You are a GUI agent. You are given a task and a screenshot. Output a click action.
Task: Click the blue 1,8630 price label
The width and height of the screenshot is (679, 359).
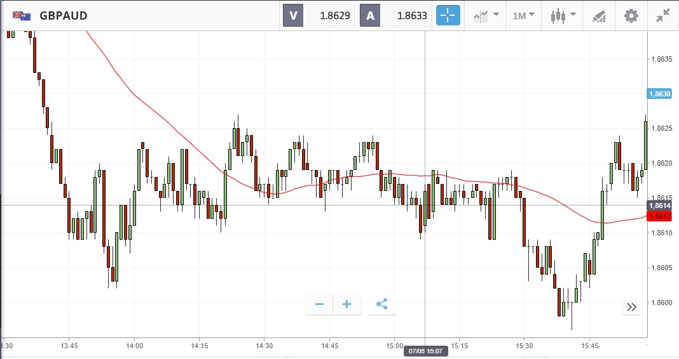coord(659,94)
